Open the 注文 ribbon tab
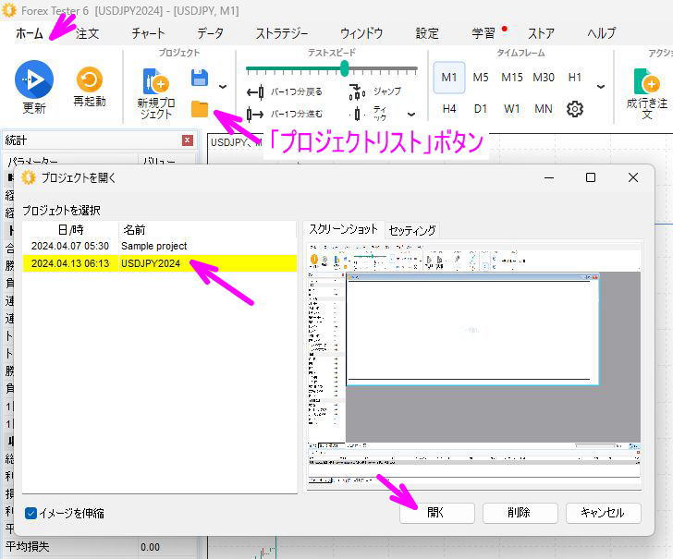This screenshot has height=559, width=673. (87, 33)
